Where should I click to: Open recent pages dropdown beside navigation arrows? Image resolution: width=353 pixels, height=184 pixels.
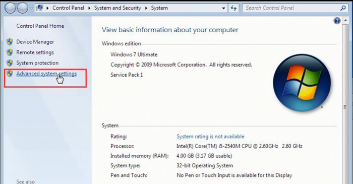click(x=31, y=9)
